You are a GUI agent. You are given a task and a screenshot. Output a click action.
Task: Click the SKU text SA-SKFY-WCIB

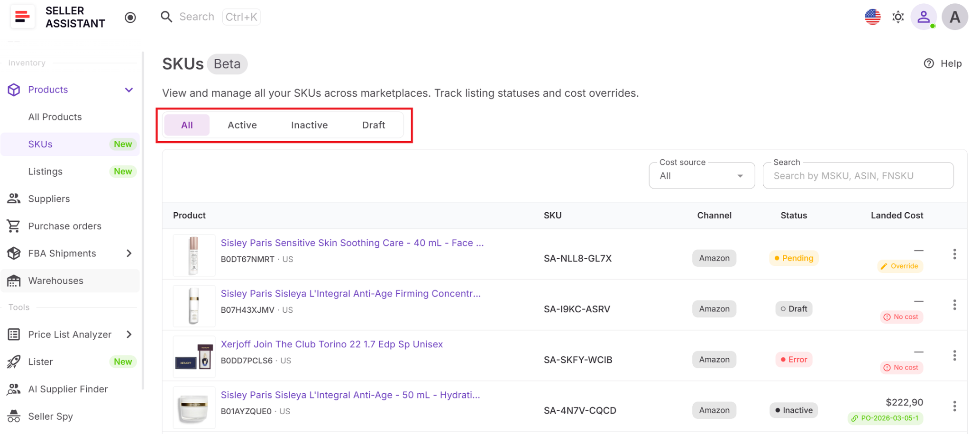coord(578,360)
